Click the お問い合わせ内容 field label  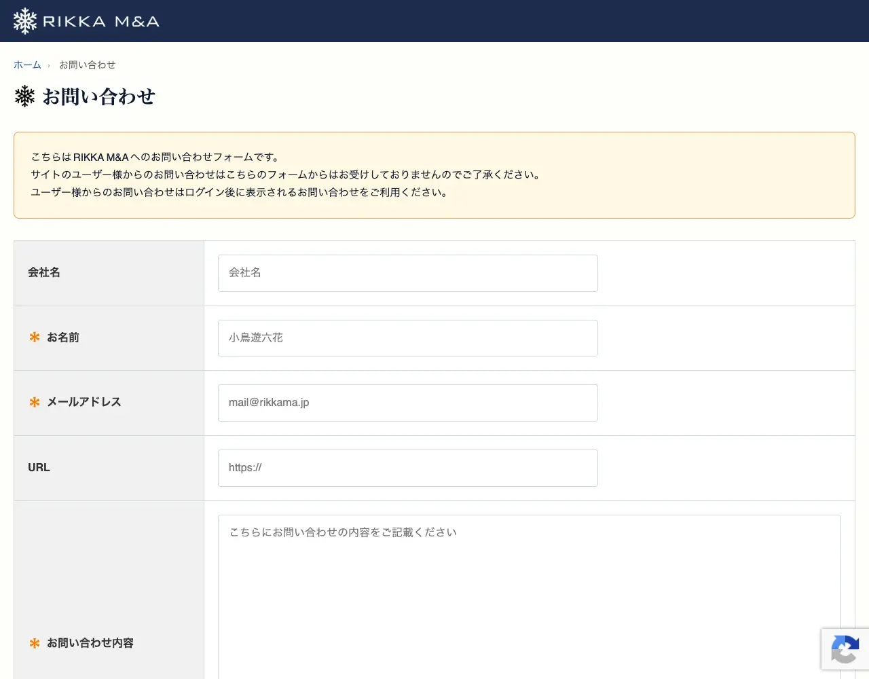(90, 643)
